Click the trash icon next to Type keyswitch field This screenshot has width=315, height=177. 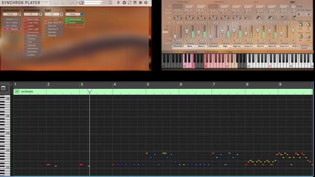coord(61,14)
